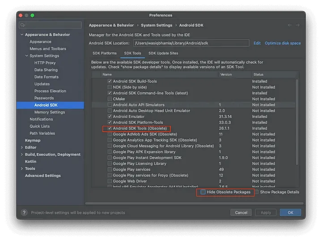Viewport: 322px width, 241px height.
Task: Open Kotlin settings
Action: coord(30,162)
